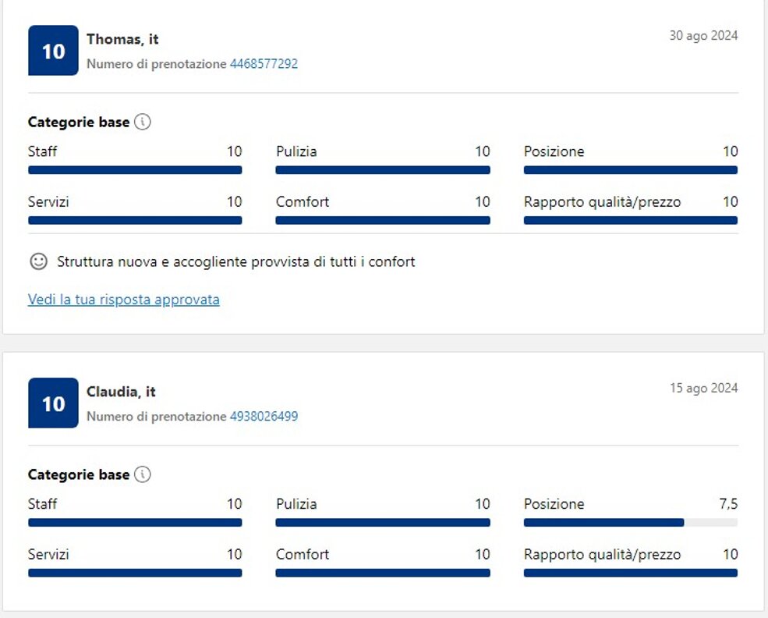Screen dimensions: 768x618
Task: Click Thomas's Posizione rating bar
Action: pos(630,170)
